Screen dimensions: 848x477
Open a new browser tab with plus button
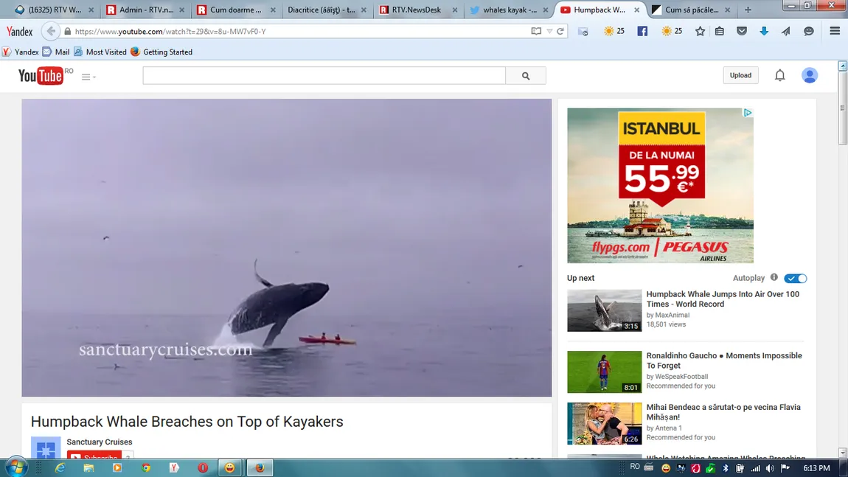748,10
